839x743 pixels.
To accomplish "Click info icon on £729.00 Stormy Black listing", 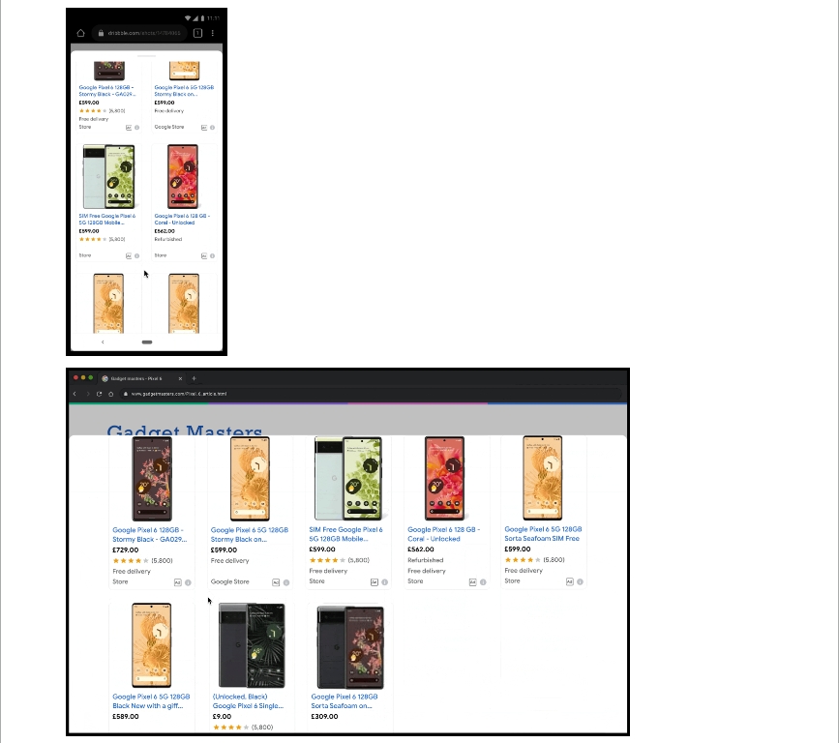I will pyautogui.click(x=188, y=582).
